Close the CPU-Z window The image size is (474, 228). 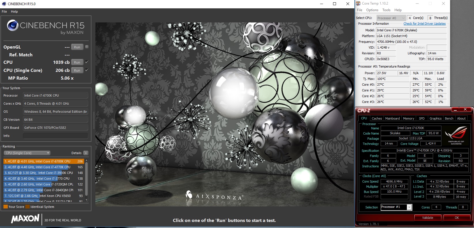465,110
